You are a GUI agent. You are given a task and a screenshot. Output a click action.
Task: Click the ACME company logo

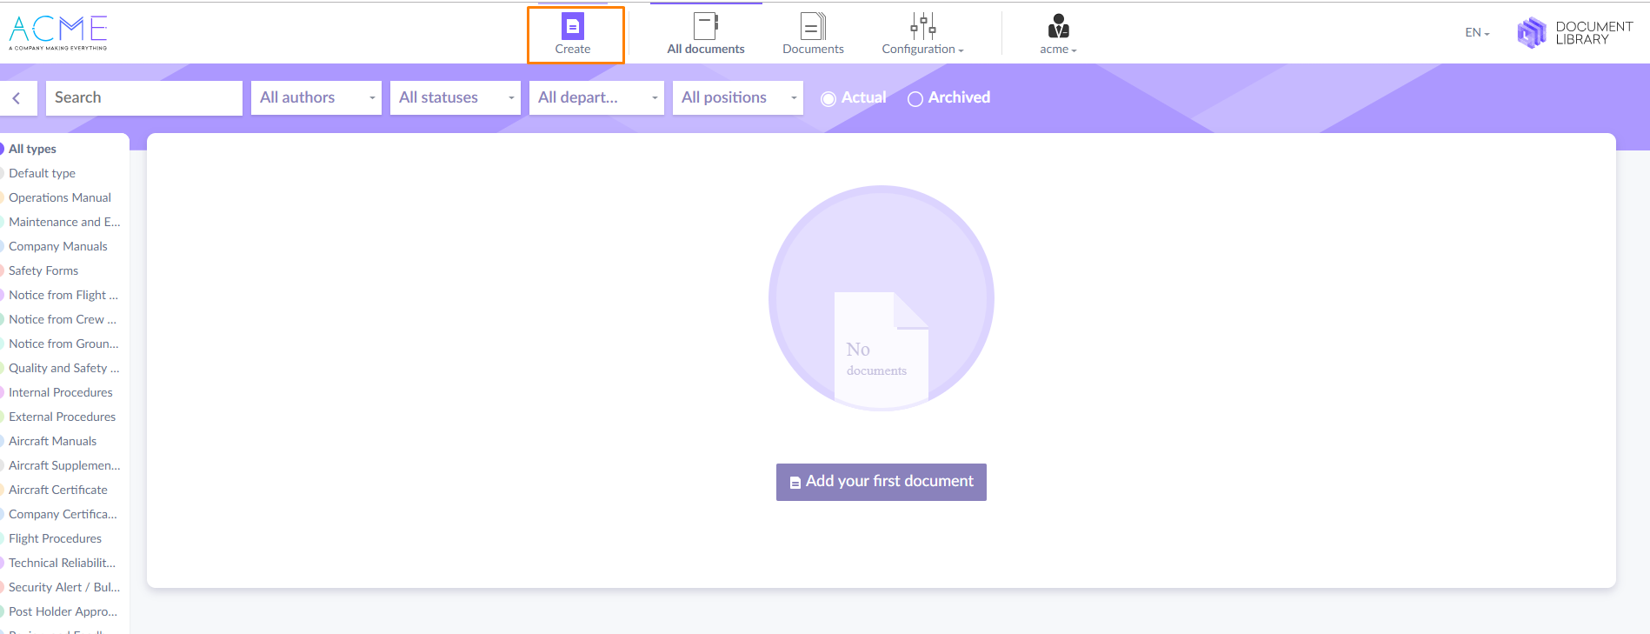pyautogui.click(x=58, y=33)
